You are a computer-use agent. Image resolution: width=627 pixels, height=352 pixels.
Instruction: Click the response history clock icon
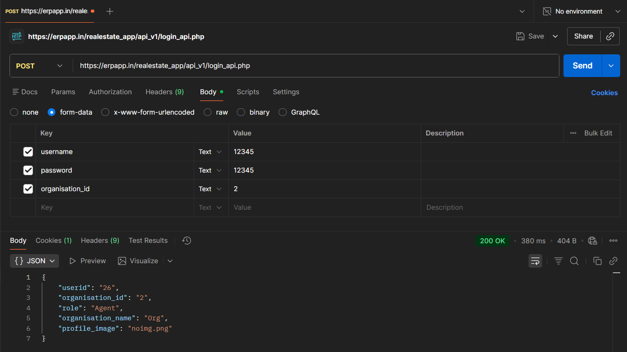(186, 241)
